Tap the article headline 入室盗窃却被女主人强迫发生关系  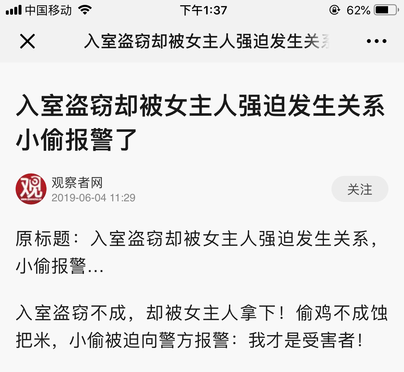tap(201, 106)
